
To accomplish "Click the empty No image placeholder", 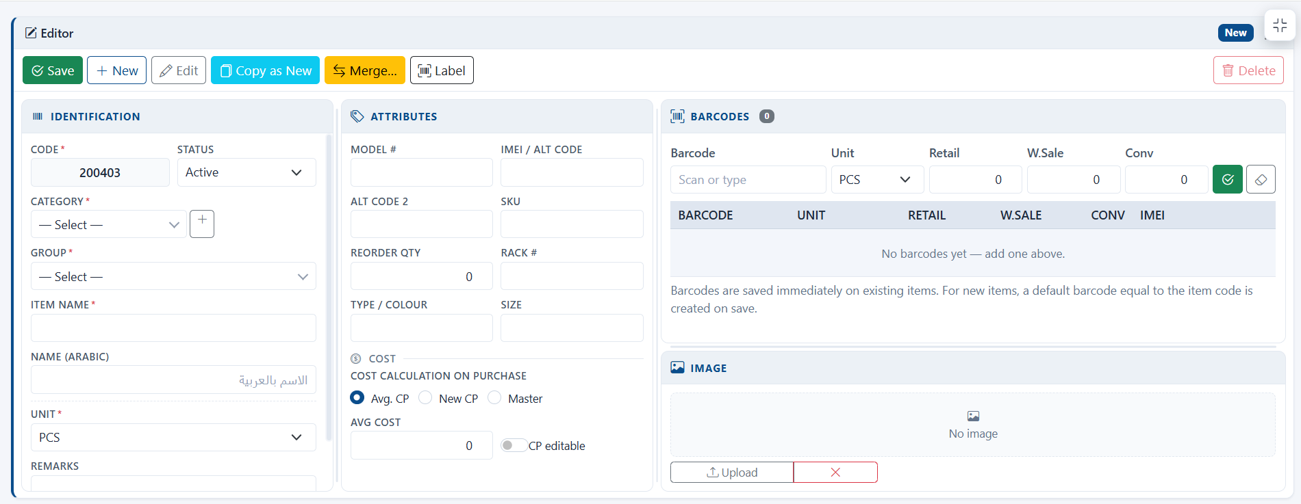I will 973,425.
